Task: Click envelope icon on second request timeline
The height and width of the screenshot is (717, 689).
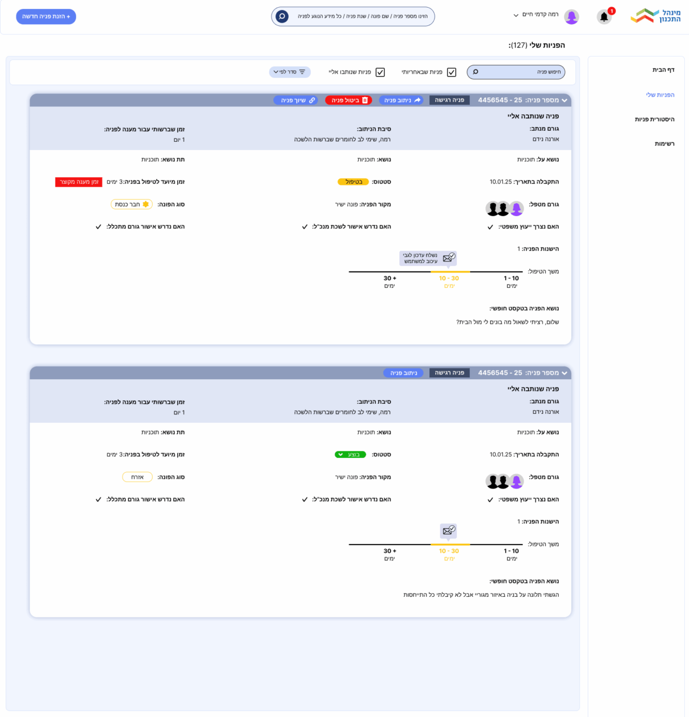Action: [x=449, y=530]
